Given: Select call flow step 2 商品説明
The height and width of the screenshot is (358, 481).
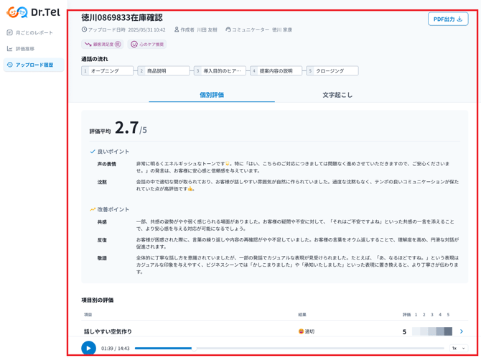Looking at the screenshot, I should coord(164,70).
